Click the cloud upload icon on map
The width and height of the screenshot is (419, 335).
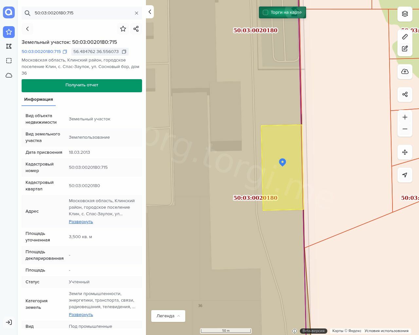click(405, 72)
